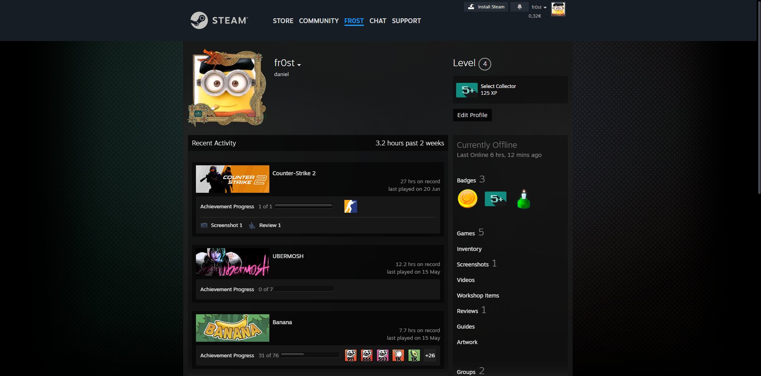Open the SUPPORT menu item
The image size is (761, 376).
[x=406, y=21]
